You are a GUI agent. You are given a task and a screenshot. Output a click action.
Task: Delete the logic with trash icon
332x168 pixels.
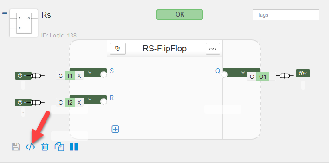click(x=45, y=147)
